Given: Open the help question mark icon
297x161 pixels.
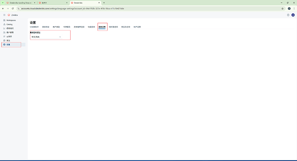Looking at the screenshot, I should (x=288, y=15).
